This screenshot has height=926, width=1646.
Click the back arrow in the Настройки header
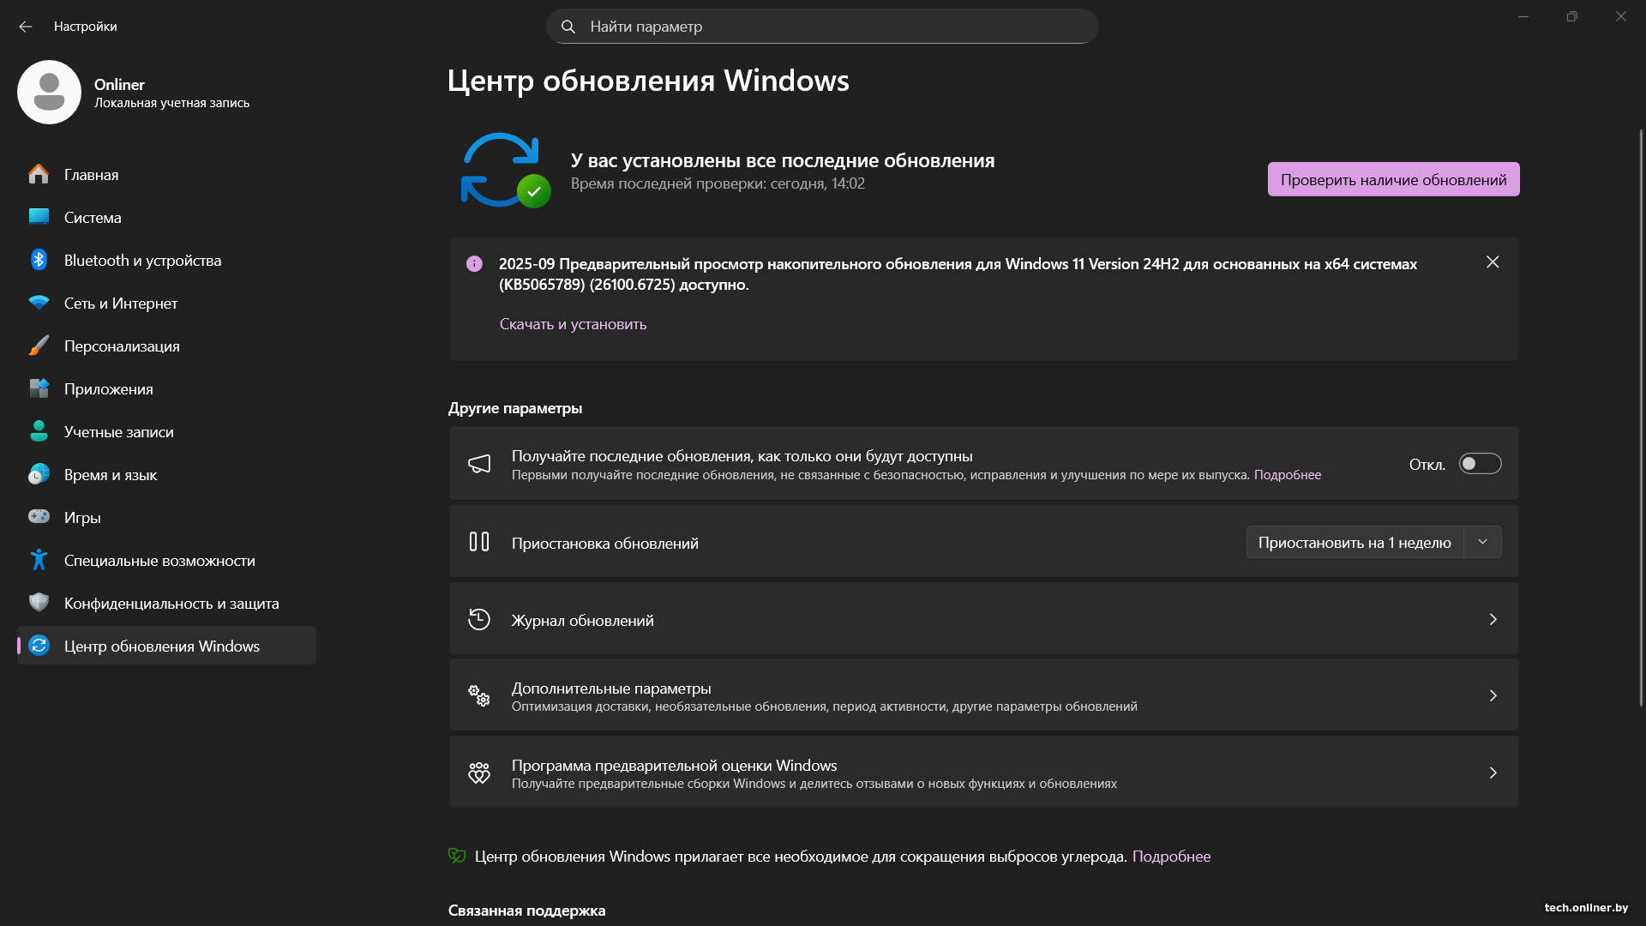[26, 27]
